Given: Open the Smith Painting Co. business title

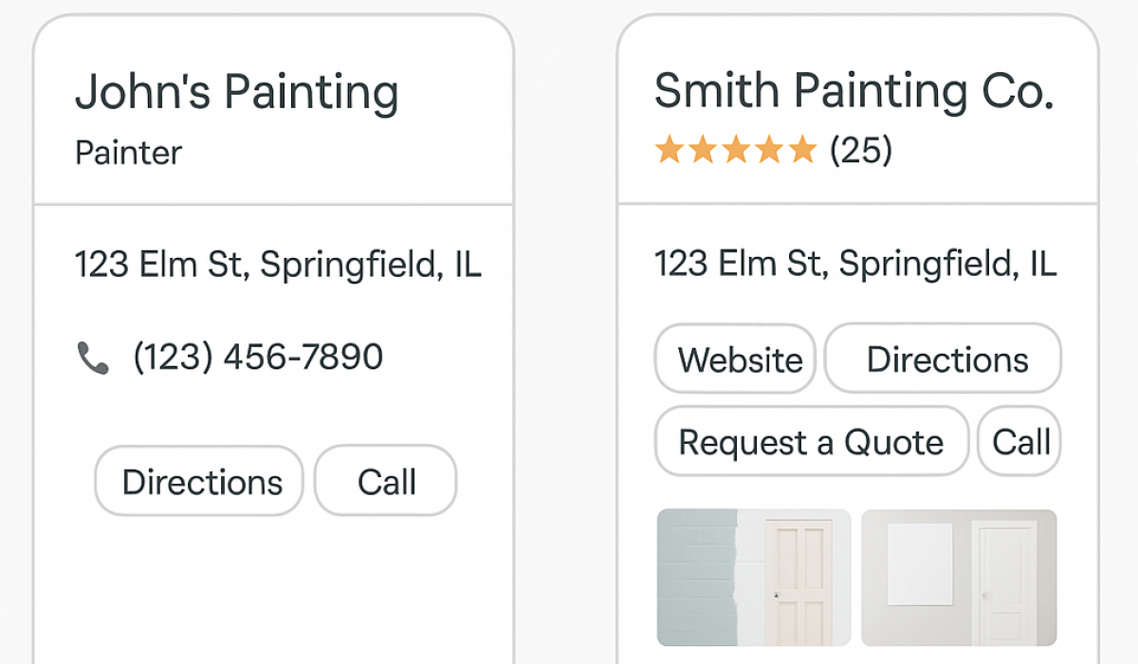Looking at the screenshot, I should [853, 91].
